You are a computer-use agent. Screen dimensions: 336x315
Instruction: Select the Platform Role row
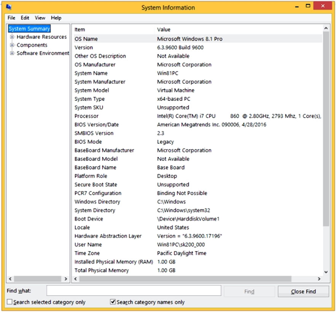tap(197, 176)
